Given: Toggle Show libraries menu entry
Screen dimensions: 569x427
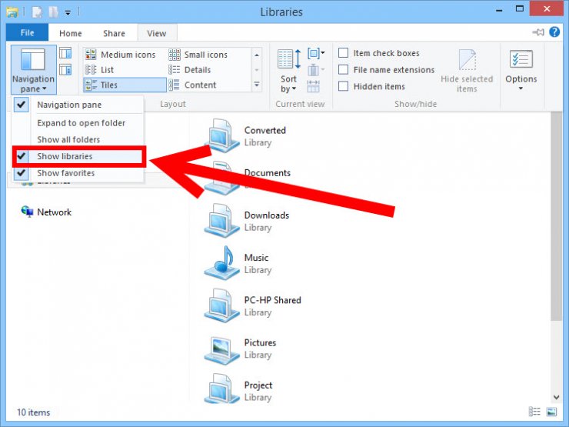Looking at the screenshot, I should (78, 156).
